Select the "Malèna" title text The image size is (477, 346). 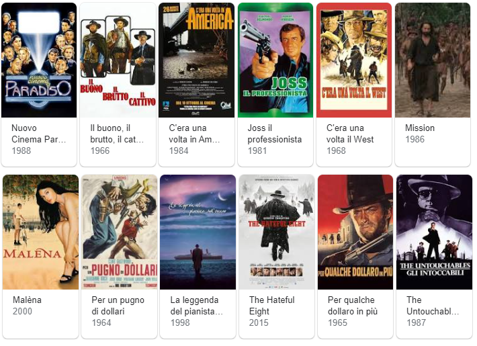[x=28, y=300]
